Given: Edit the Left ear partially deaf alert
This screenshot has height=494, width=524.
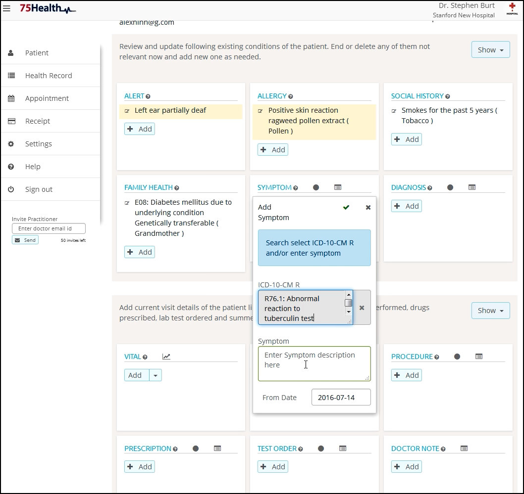Looking at the screenshot, I should [127, 111].
